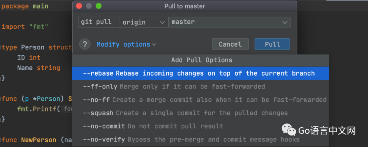The width and height of the screenshot is (368, 147).
Task: Open the origin remote dropdown
Action: (144, 22)
